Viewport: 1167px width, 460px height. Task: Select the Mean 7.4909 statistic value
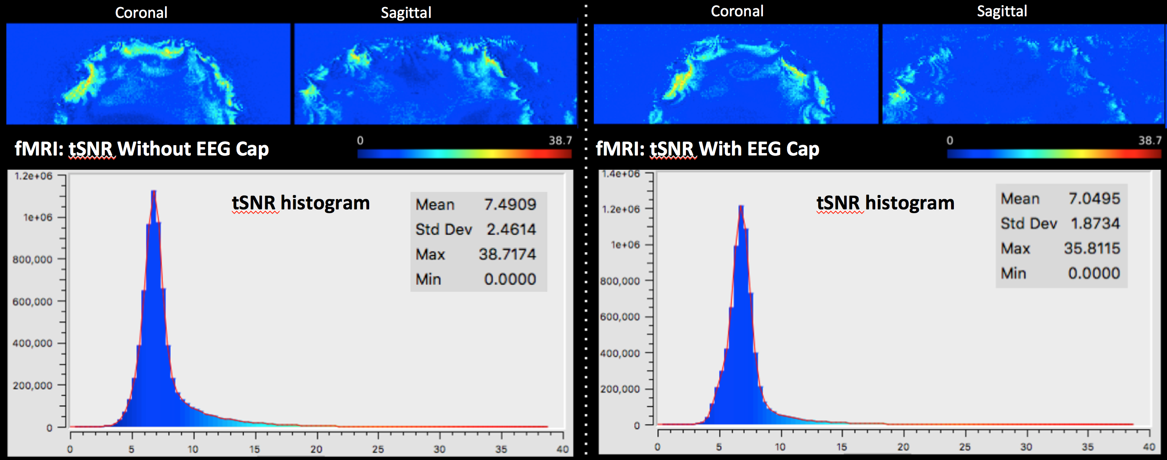[x=510, y=205]
